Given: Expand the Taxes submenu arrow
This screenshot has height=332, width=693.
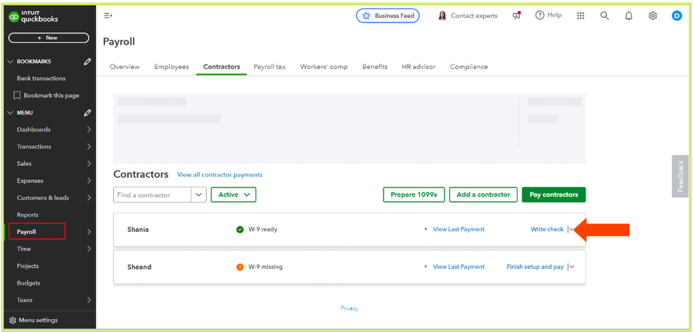Looking at the screenshot, I should click(x=89, y=300).
